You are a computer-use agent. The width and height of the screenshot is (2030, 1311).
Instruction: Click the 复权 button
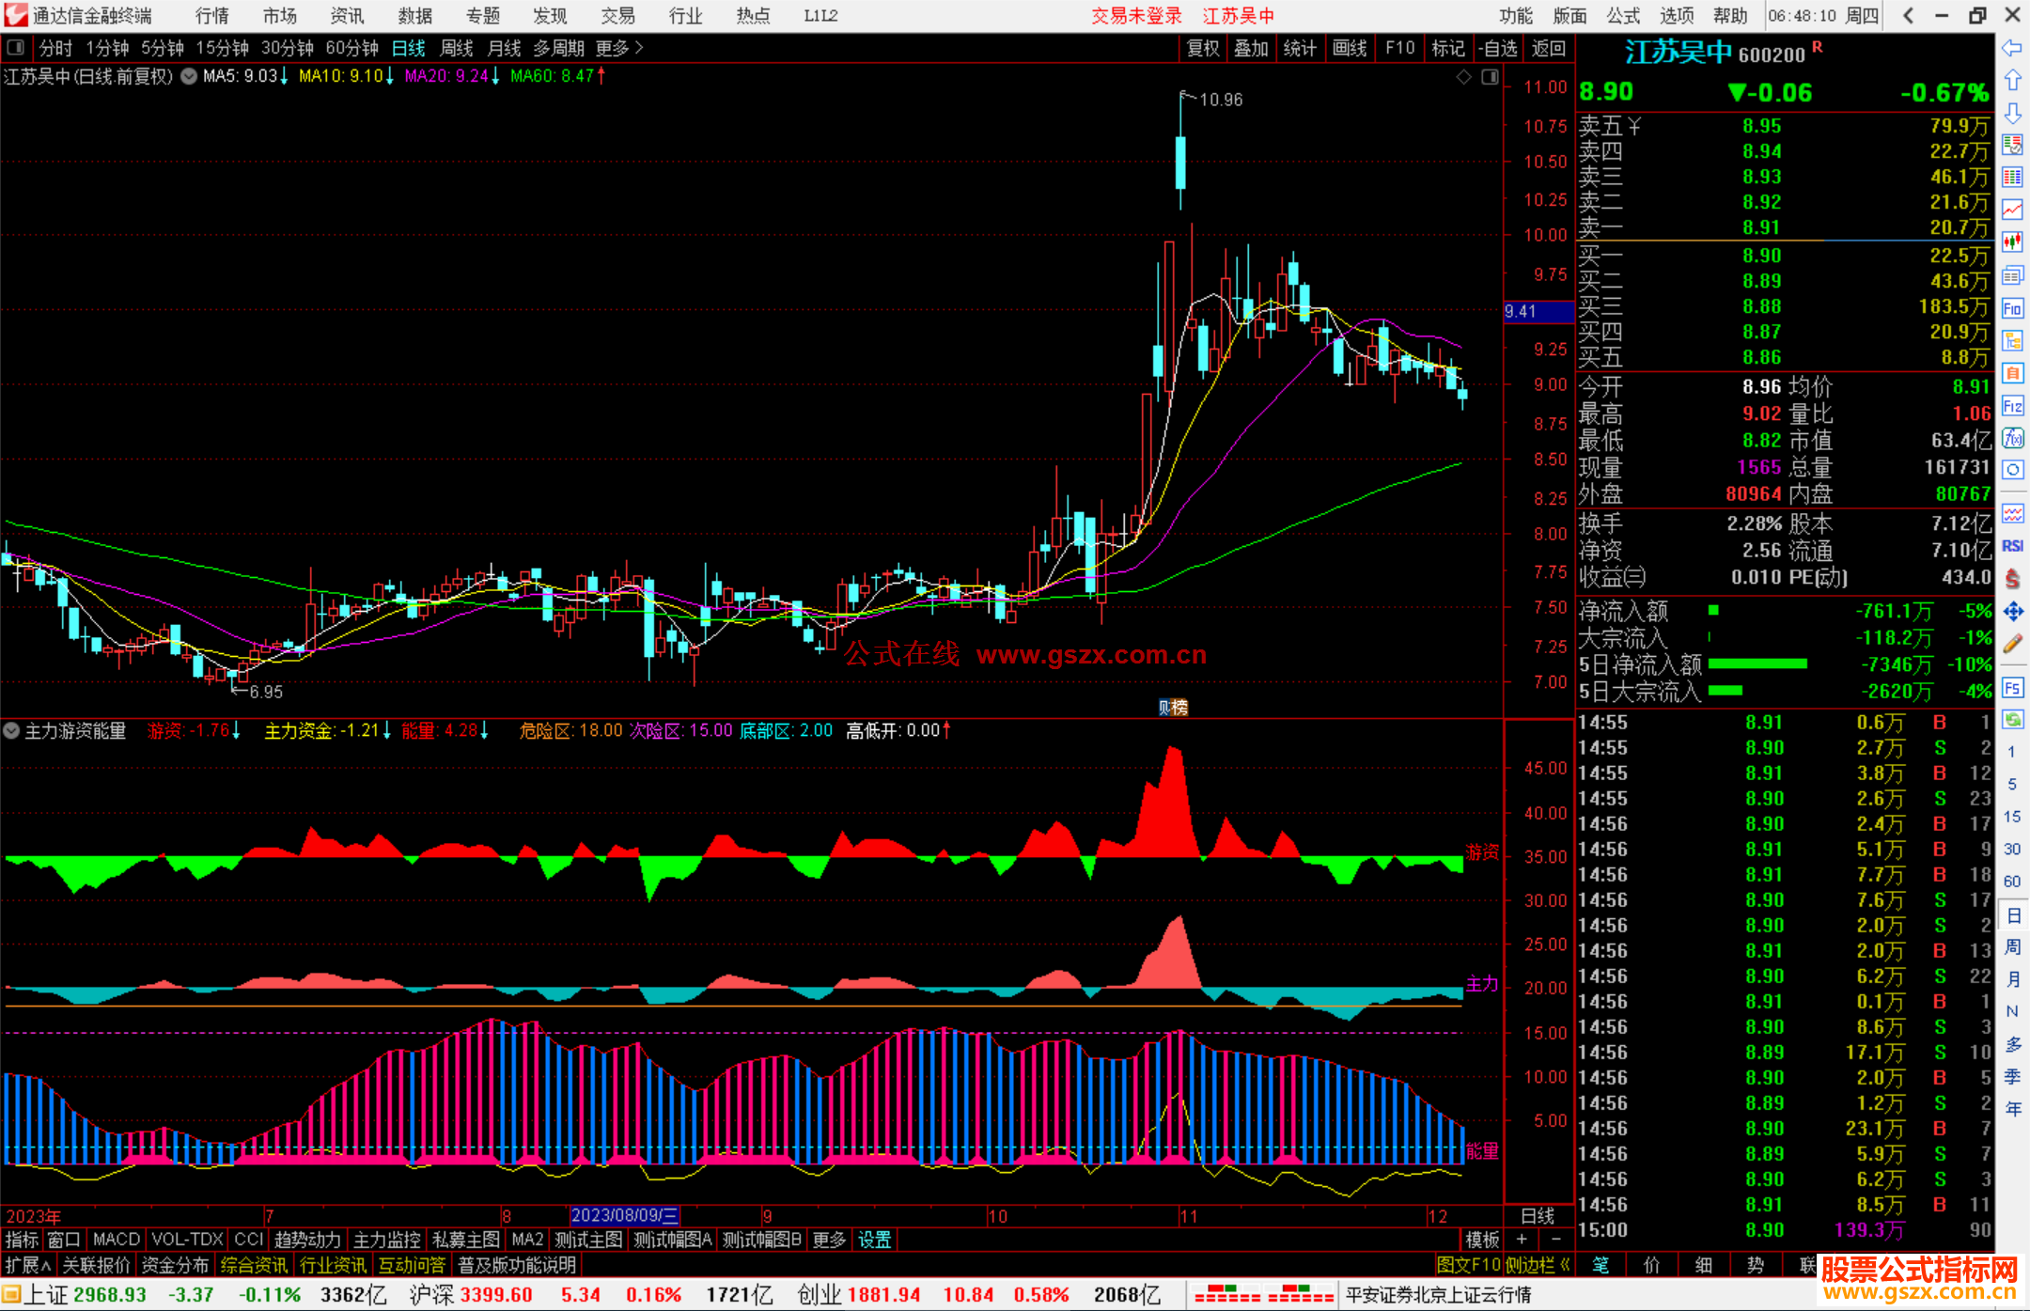1203,47
